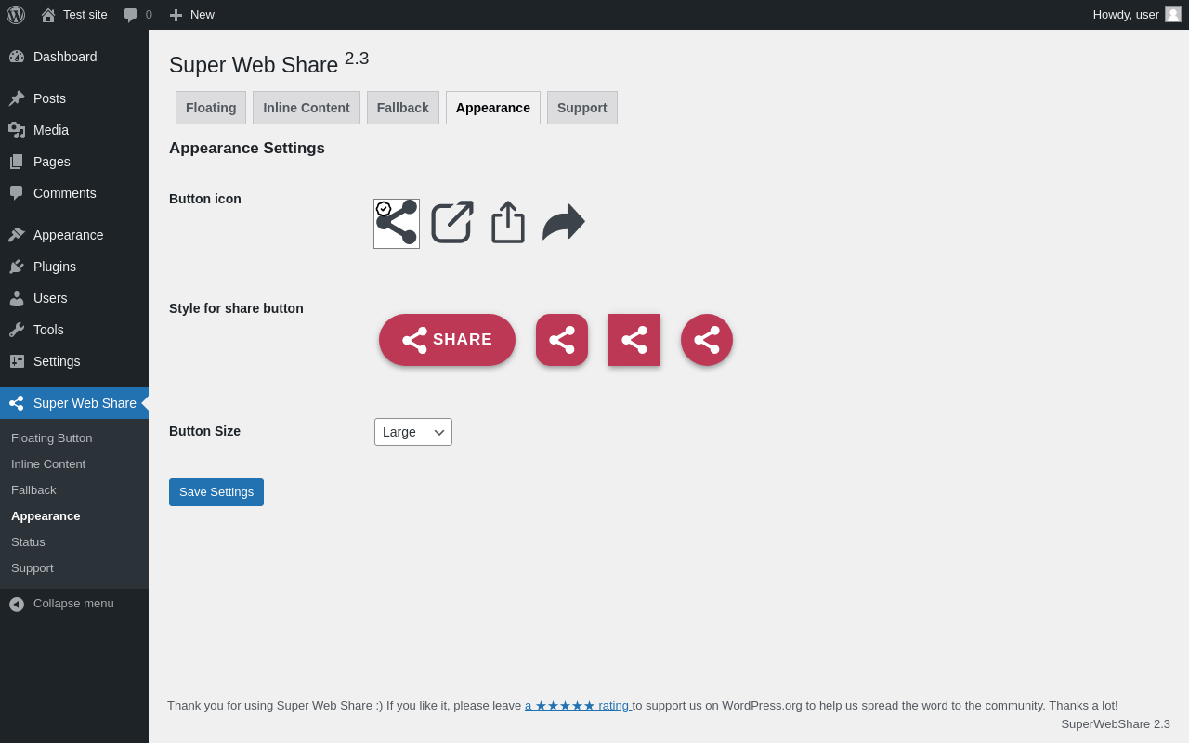Click the Pages icon in sidebar
This screenshot has height=743, width=1189.
17,162
